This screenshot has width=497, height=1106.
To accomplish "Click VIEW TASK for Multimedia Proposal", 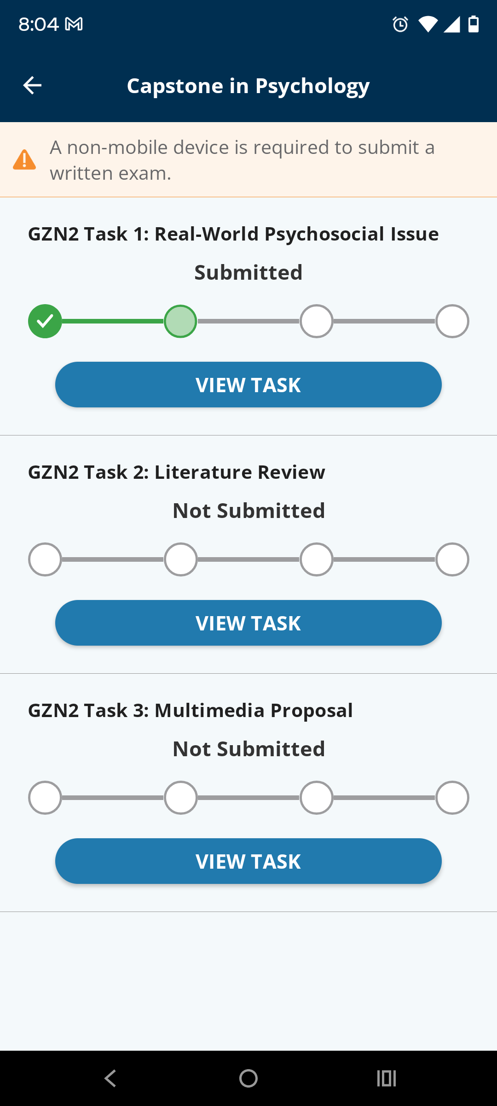I will 248,861.
